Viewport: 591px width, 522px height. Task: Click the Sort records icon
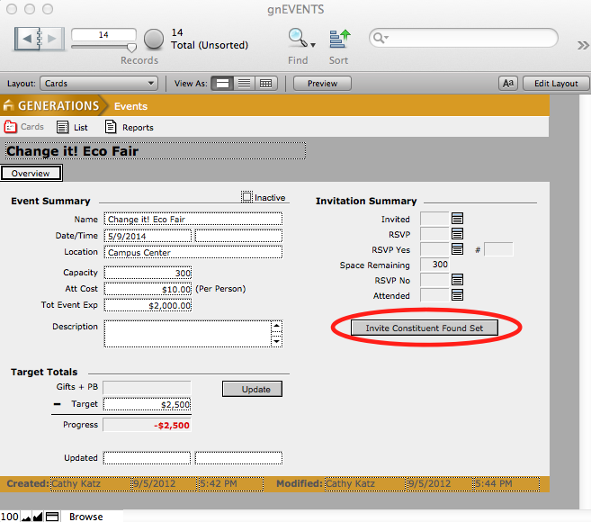[338, 39]
